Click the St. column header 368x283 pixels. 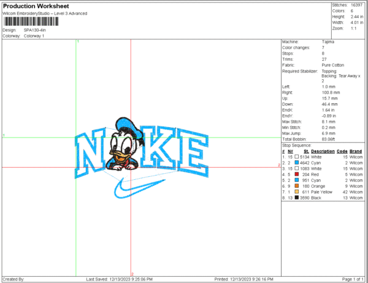(x=306, y=151)
